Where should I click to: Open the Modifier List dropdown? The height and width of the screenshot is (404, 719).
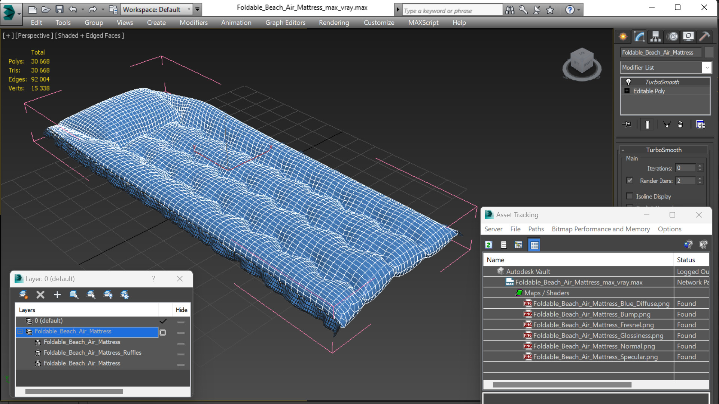click(x=707, y=68)
